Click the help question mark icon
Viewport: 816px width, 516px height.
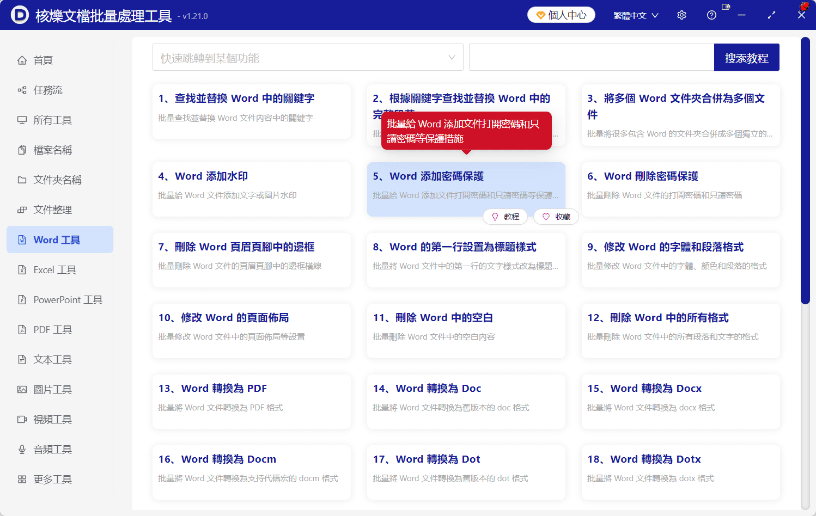(711, 15)
